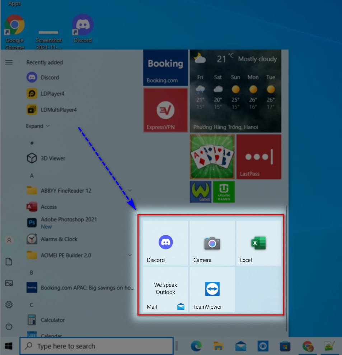Open the ExpressVPN tile
This screenshot has height=355, width=342.
coord(165,110)
